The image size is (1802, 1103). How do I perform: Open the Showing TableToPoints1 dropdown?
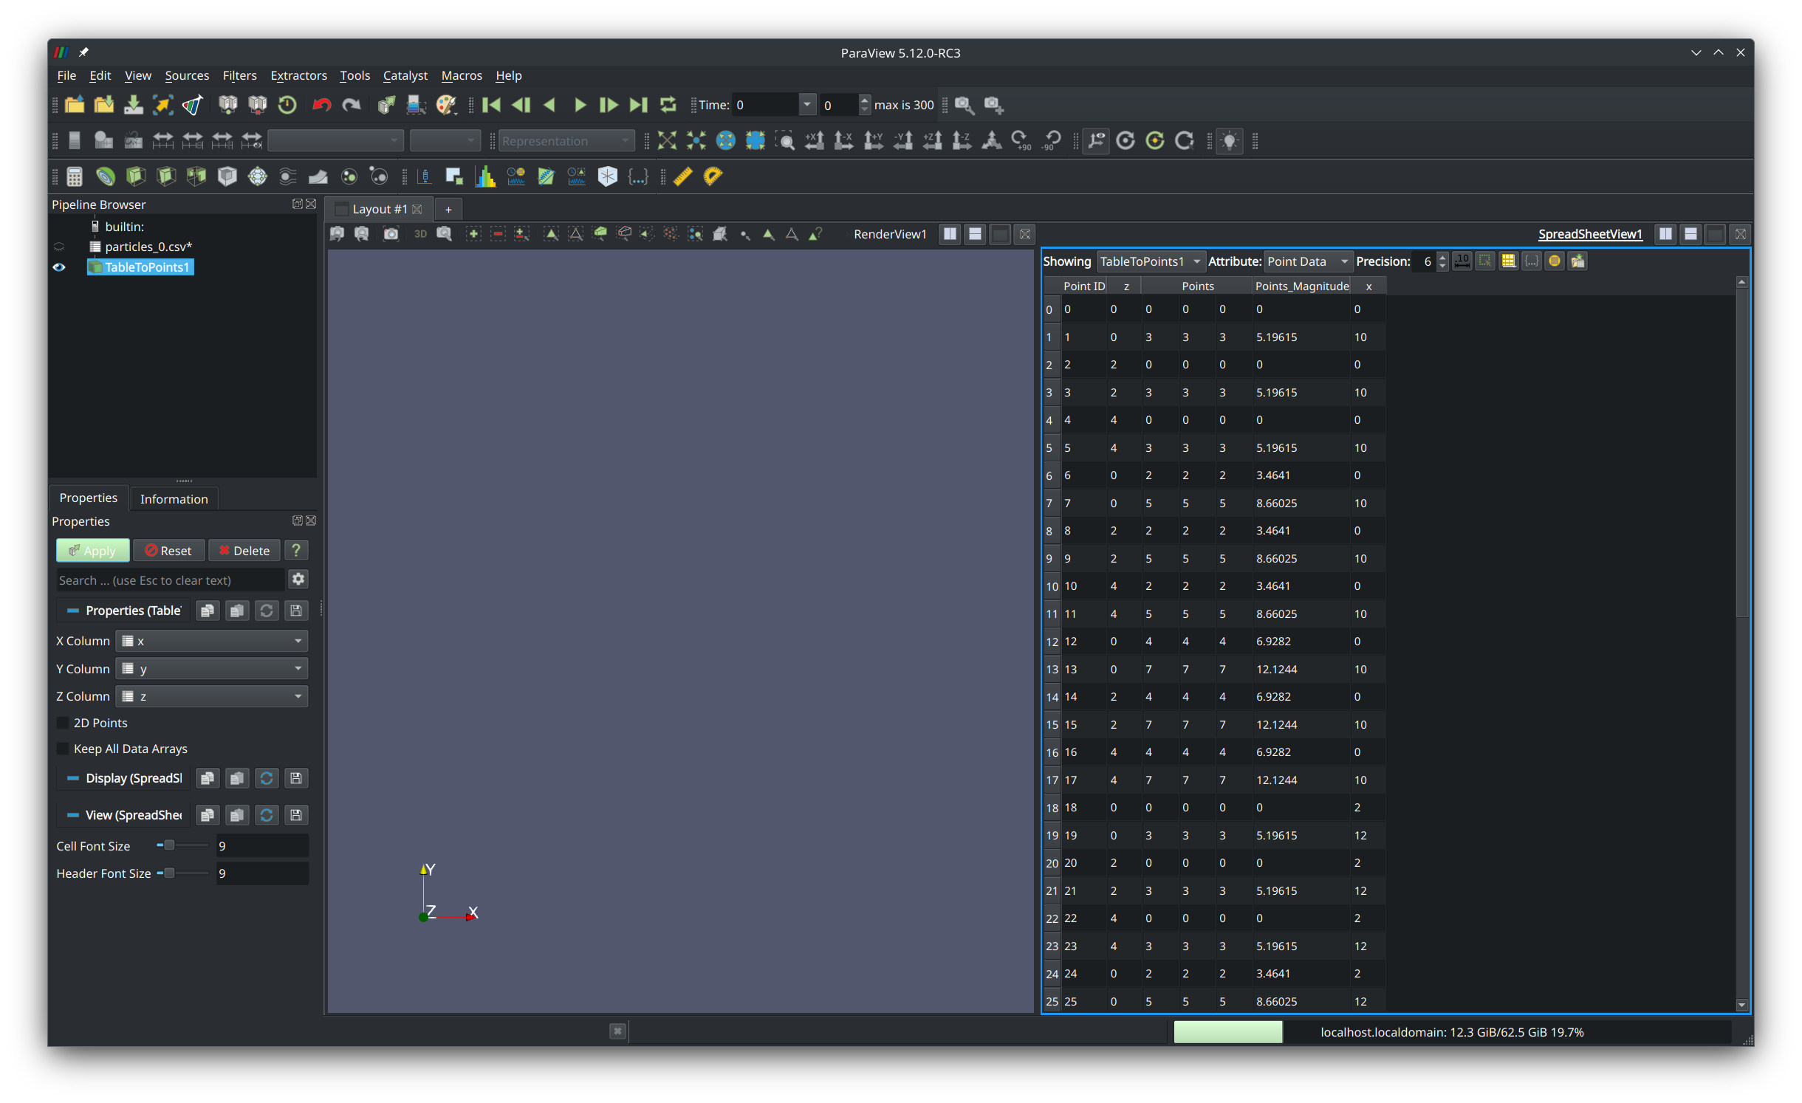1150,261
